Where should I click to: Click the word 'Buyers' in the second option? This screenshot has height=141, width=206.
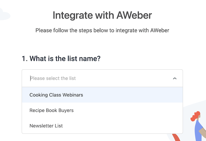pyautogui.click(x=66, y=110)
